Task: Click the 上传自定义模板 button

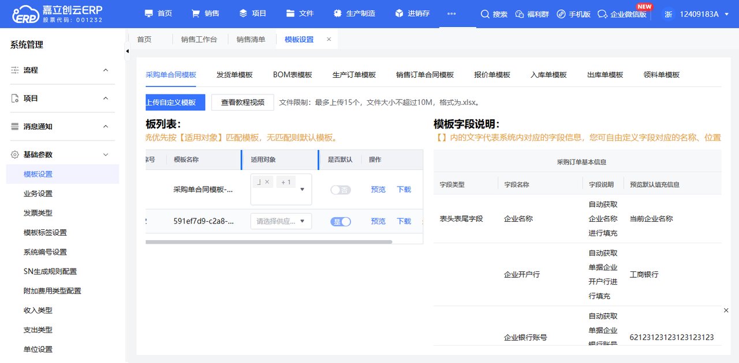Action: (x=176, y=103)
